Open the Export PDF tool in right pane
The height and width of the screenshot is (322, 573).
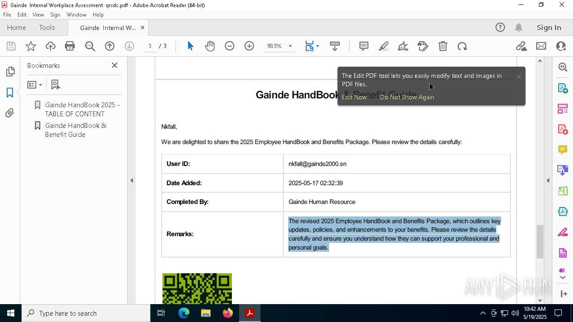(x=563, y=88)
